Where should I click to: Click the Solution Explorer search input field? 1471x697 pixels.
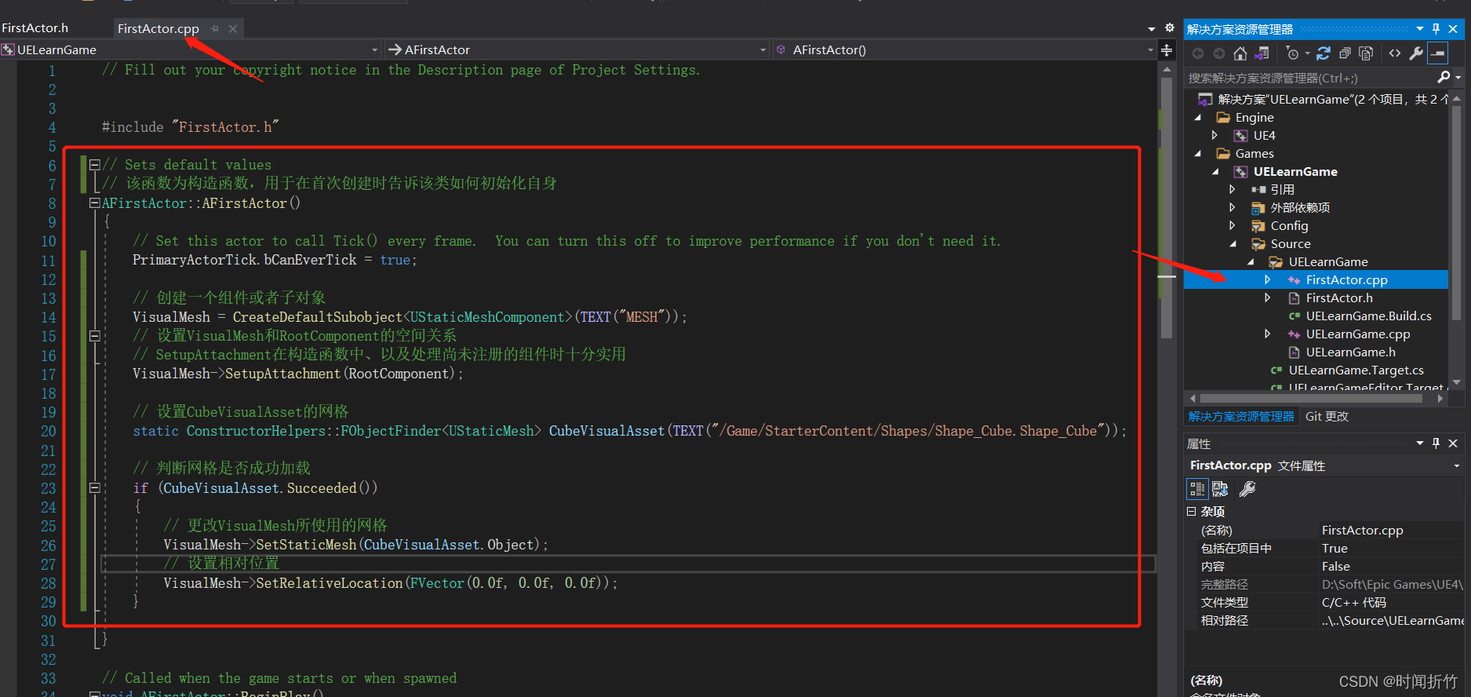(x=1310, y=78)
